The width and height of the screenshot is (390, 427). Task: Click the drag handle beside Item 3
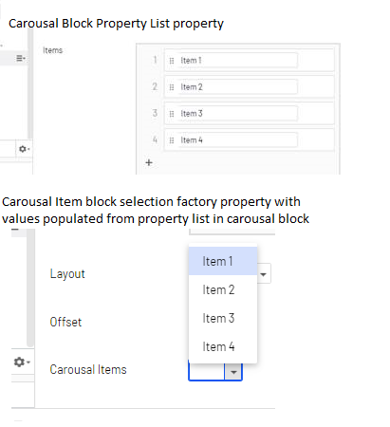pyautogui.click(x=172, y=114)
